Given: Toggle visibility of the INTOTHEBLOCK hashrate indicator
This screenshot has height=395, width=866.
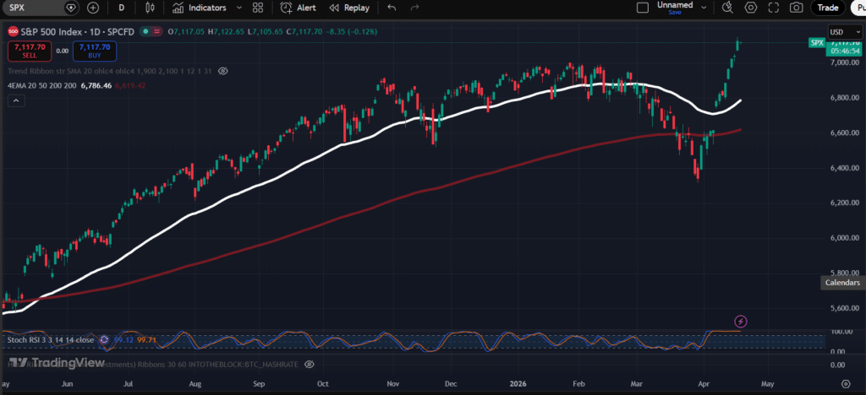Looking at the screenshot, I should pyautogui.click(x=310, y=364).
